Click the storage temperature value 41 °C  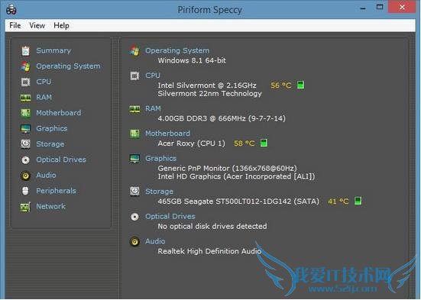coord(338,202)
